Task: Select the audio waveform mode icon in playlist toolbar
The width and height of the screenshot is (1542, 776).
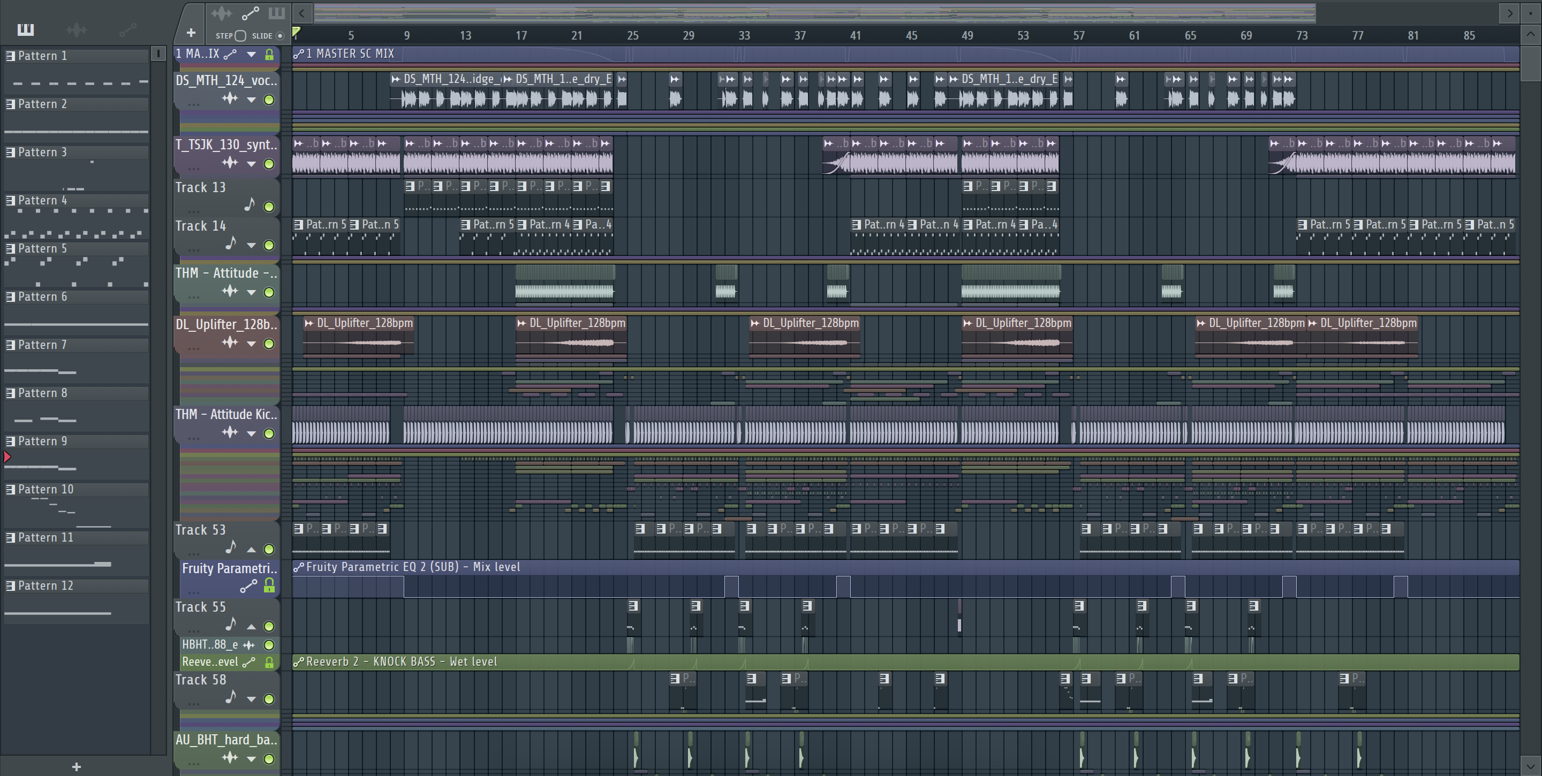Action: point(222,13)
